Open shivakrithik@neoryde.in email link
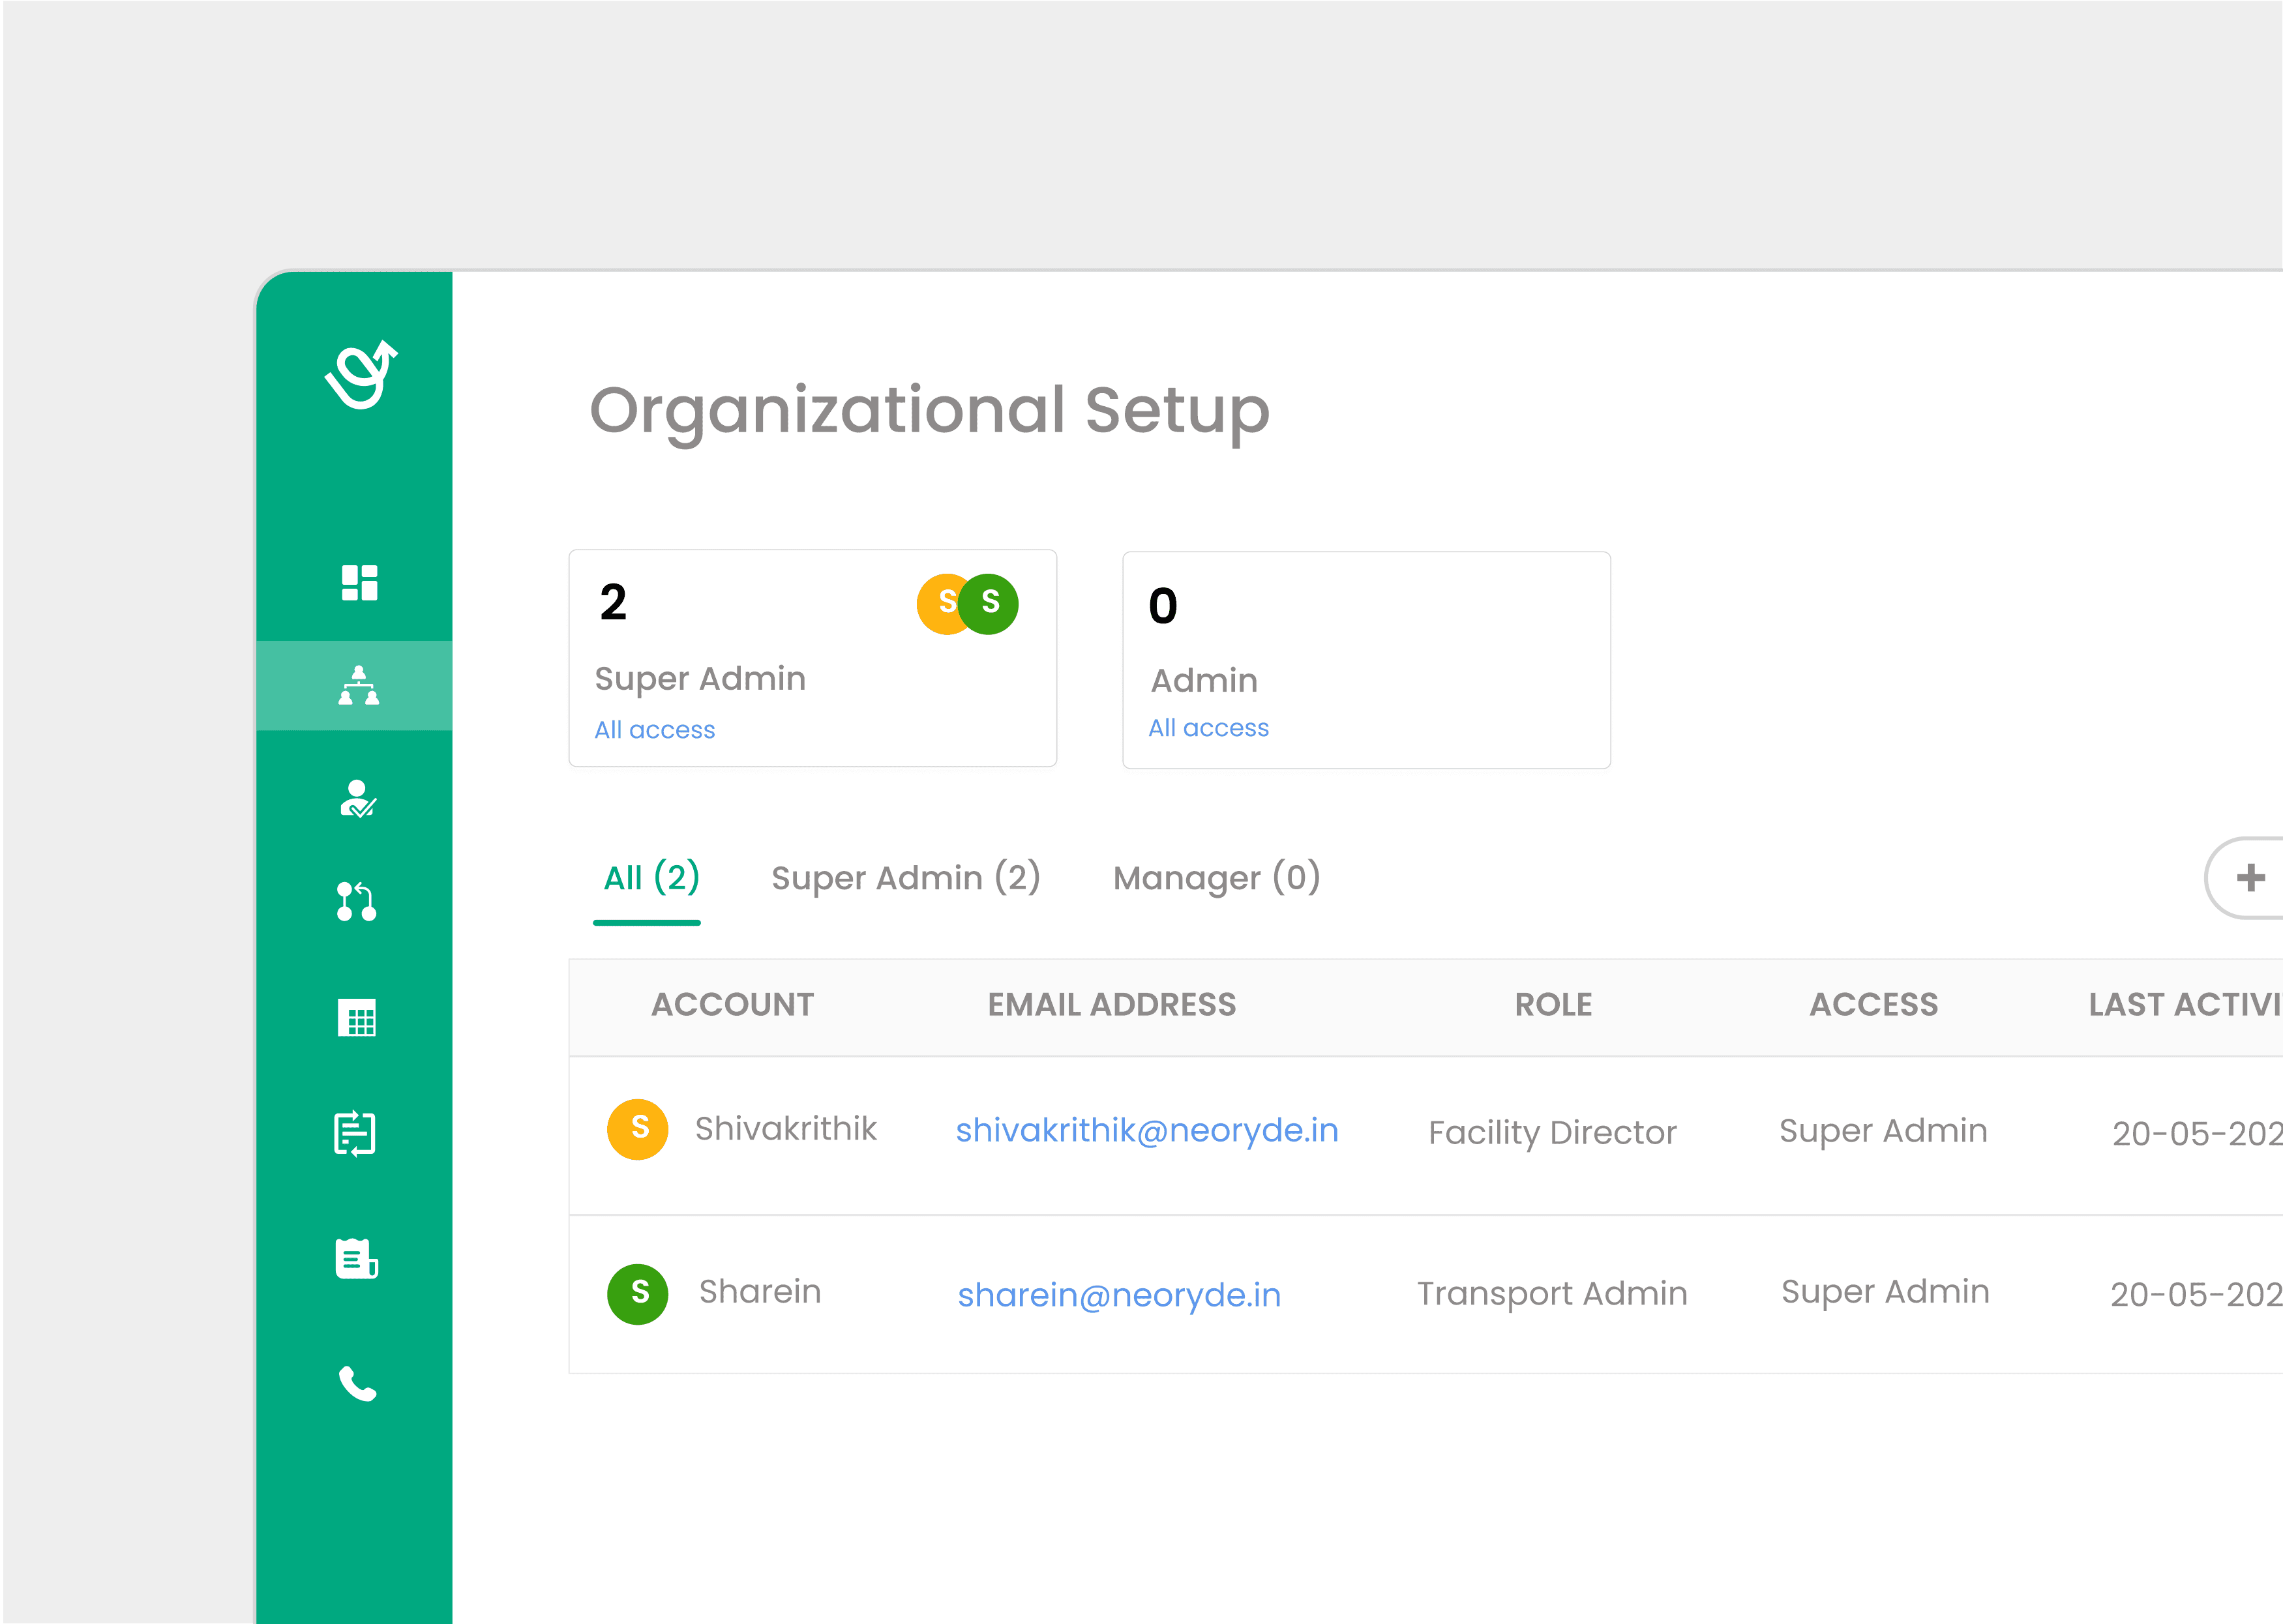2283x1624 pixels. tap(1146, 1130)
